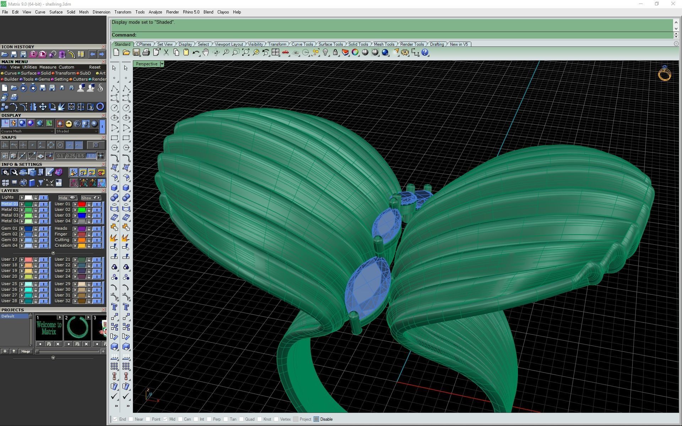Select the Text object tool in left toolbar

pyautogui.click(x=114, y=307)
